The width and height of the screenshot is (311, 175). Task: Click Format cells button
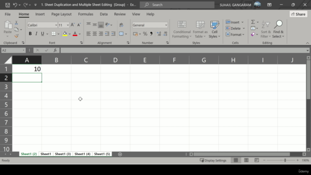click(x=235, y=35)
